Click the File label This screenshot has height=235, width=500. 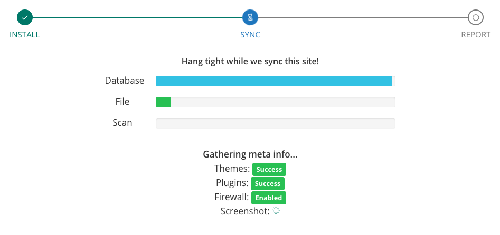[x=122, y=102]
